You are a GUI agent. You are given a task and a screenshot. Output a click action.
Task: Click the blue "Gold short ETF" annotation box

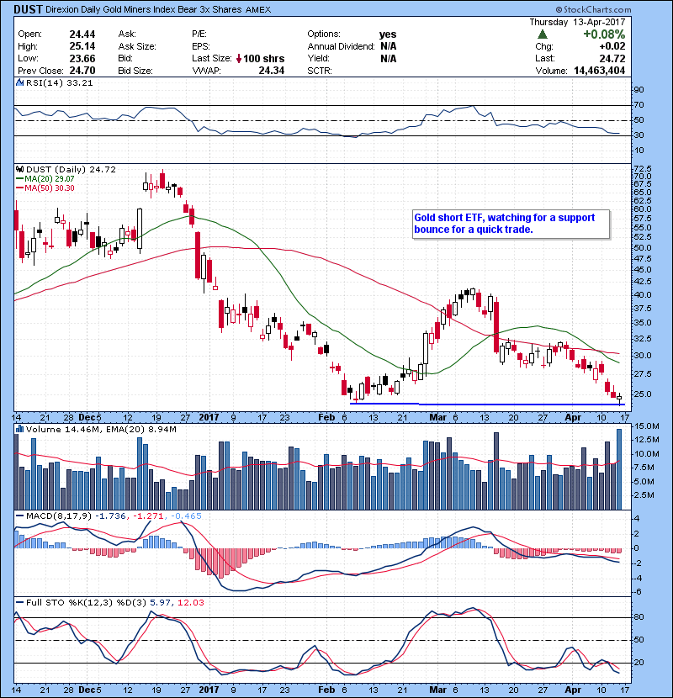tap(511, 224)
